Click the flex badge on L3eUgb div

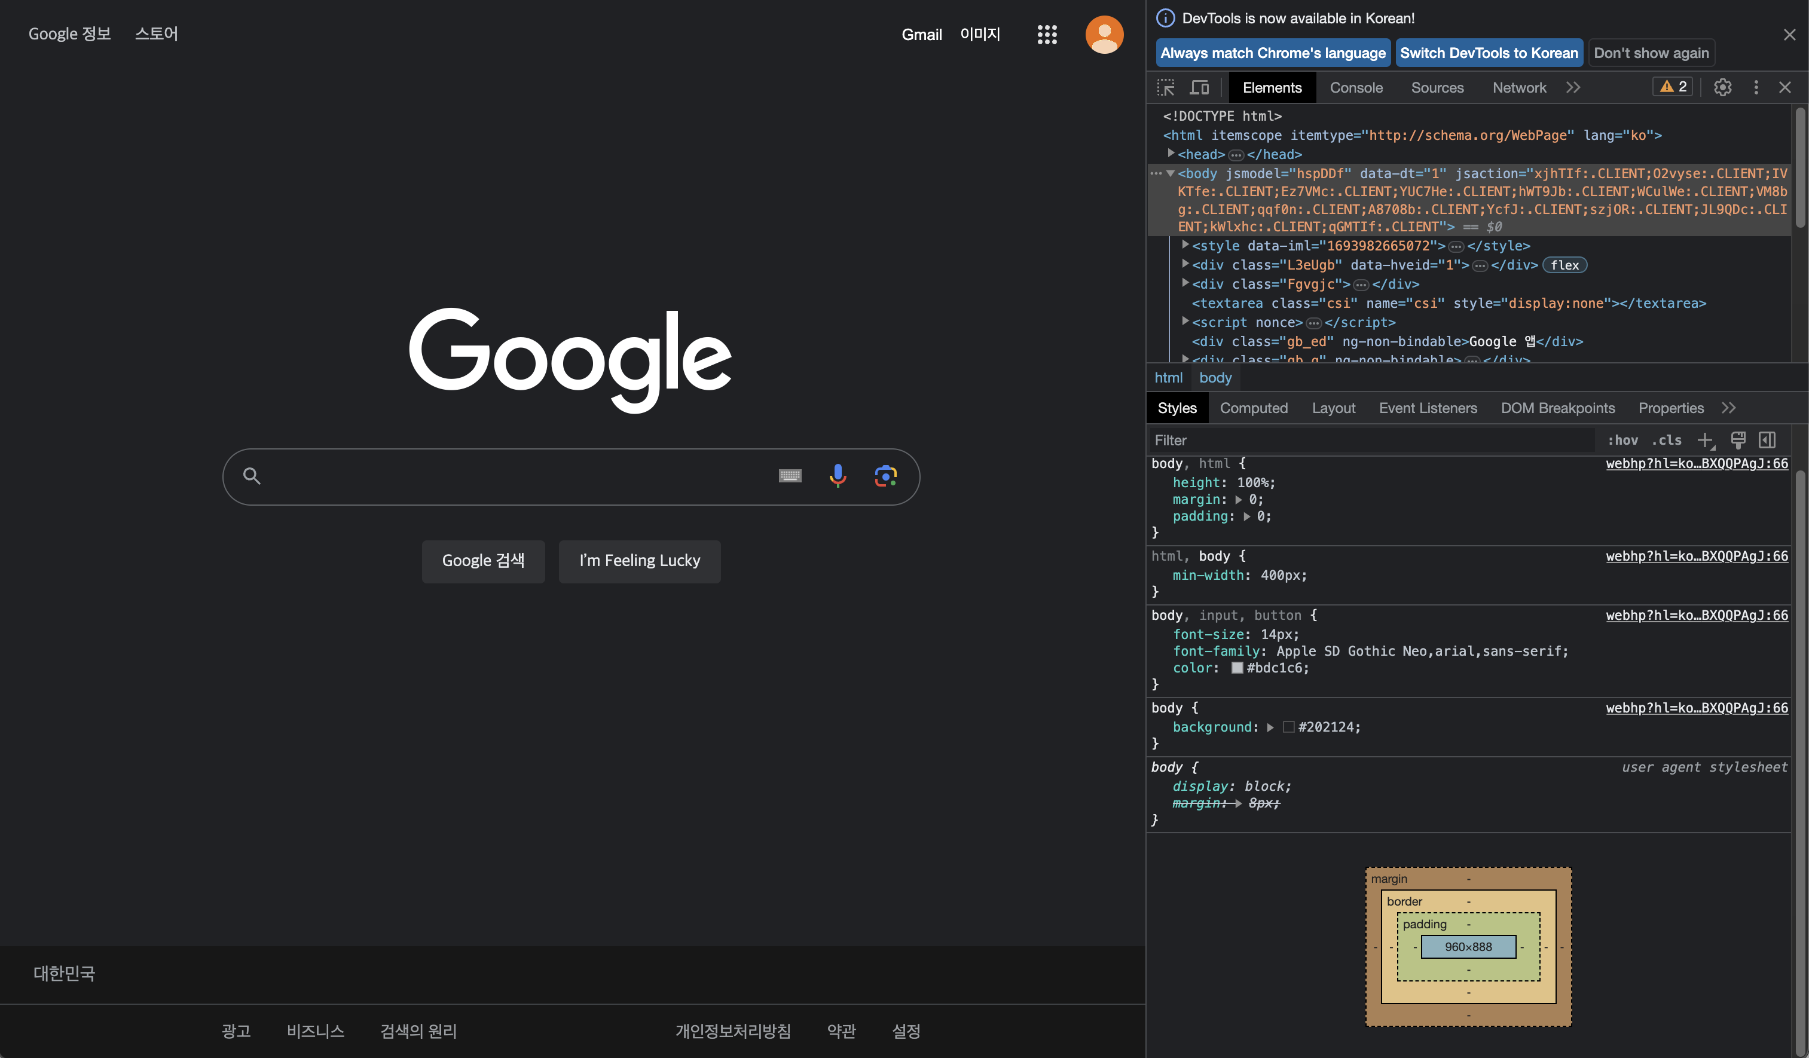coord(1564,265)
